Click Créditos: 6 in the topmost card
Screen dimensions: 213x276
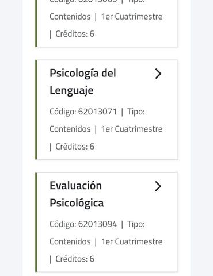click(75, 34)
